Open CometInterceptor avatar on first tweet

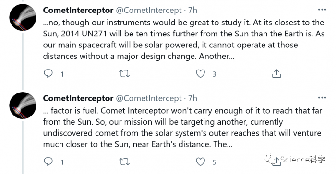23,17
